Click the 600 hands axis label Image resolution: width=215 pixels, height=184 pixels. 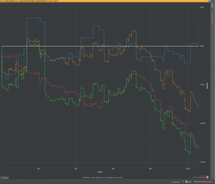[113, 169]
